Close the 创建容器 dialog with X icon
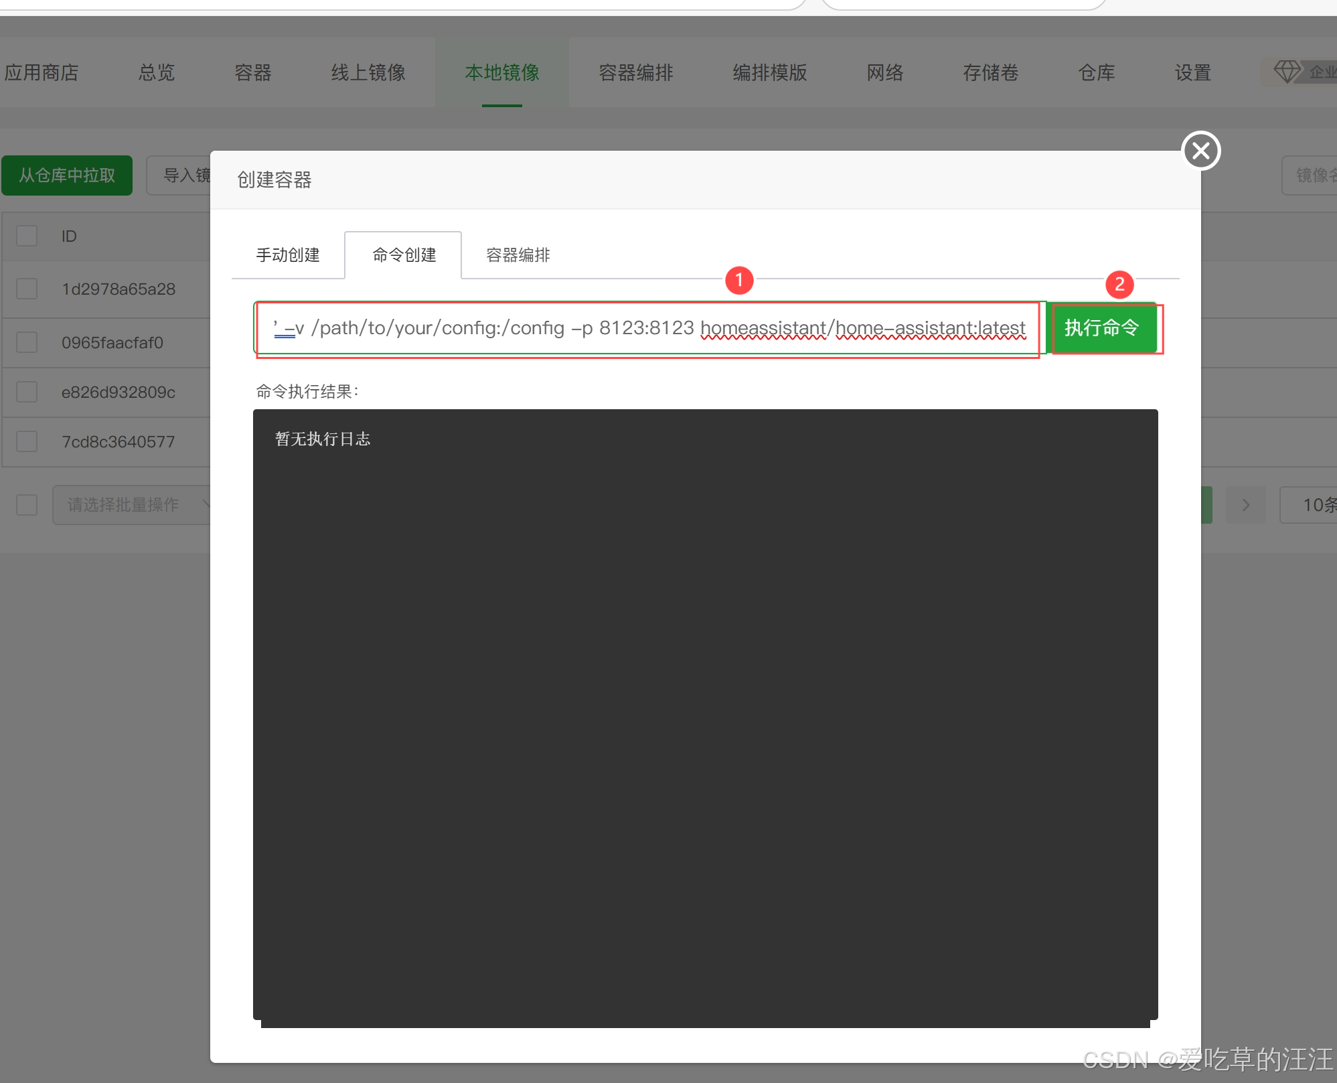 coord(1201,151)
